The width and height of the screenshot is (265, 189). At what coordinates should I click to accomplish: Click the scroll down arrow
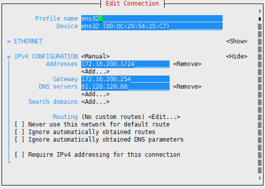point(260,178)
